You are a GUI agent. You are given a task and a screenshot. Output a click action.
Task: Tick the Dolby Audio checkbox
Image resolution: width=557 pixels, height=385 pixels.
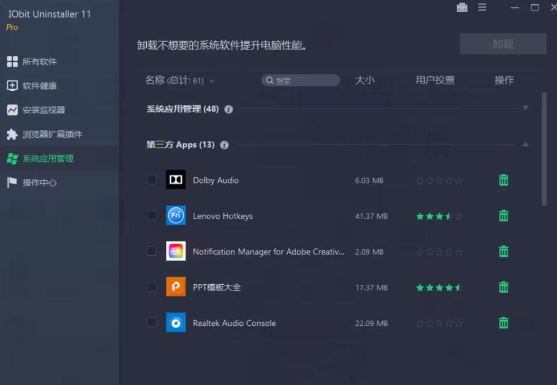152,179
